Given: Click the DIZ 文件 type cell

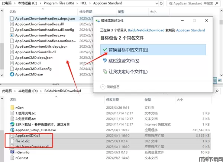Looking at the screenshot, I should [151, 141].
